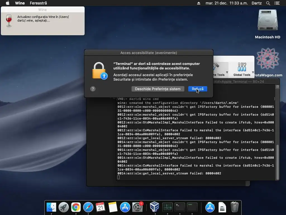Click the date and time in the menu bar
286x215 pixels.
click(x=227, y=3)
